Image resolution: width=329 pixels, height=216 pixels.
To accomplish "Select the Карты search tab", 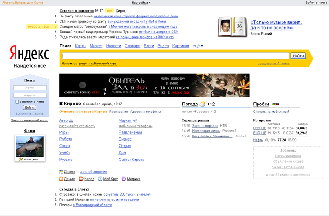I will tap(80, 46).
